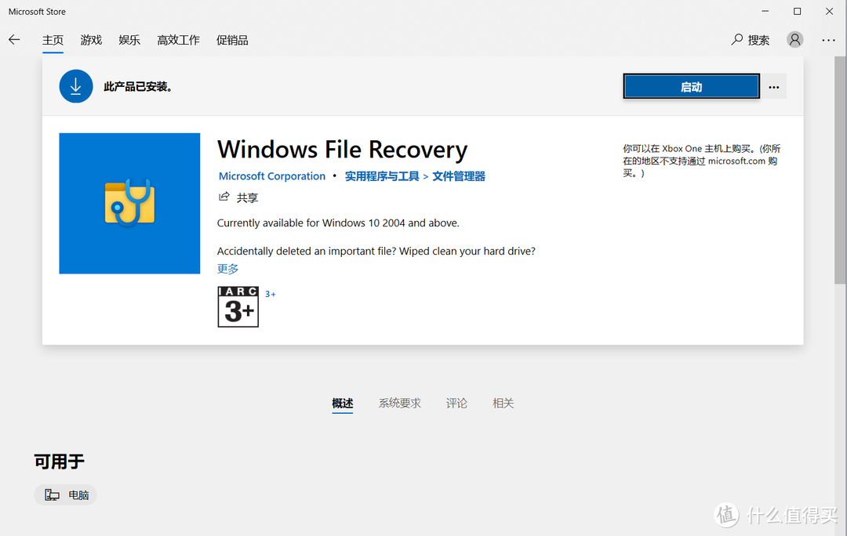Click the 搜索 magnifier button
The width and height of the screenshot is (847, 536).
point(751,40)
